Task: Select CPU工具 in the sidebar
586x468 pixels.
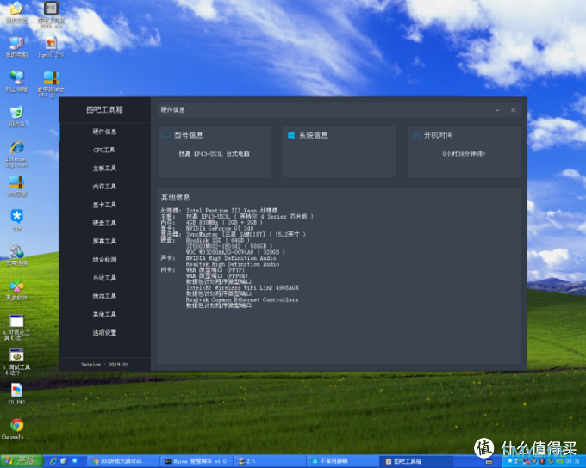Action: click(x=104, y=150)
